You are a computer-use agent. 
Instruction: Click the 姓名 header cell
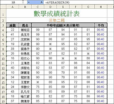pyautogui.click(x=25, y=25)
